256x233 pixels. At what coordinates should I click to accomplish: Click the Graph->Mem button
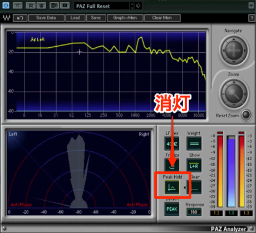click(x=125, y=18)
